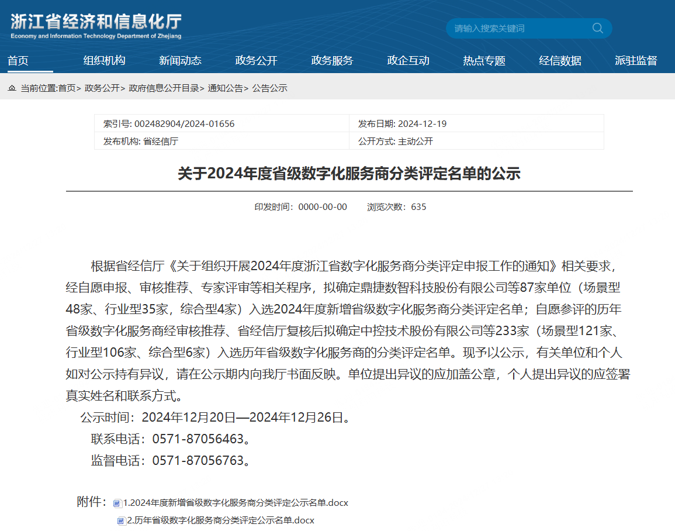
Task: Click the home icon in breadcrumb
Action: click(x=12, y=88)
